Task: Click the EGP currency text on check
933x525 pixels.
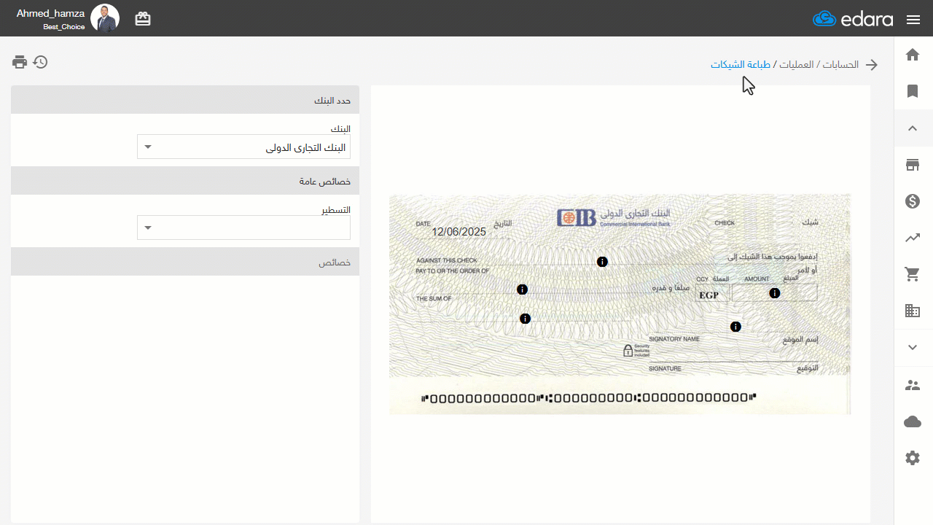Action: [709, 295]
